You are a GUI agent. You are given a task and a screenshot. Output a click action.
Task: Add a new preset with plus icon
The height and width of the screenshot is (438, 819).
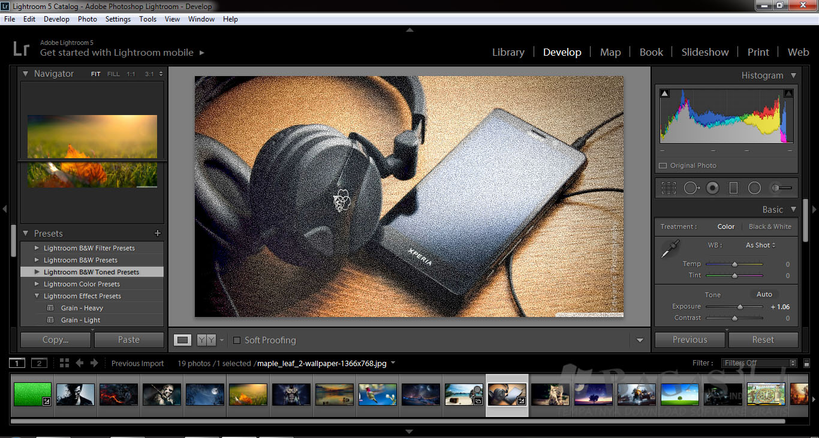(158, 233)
